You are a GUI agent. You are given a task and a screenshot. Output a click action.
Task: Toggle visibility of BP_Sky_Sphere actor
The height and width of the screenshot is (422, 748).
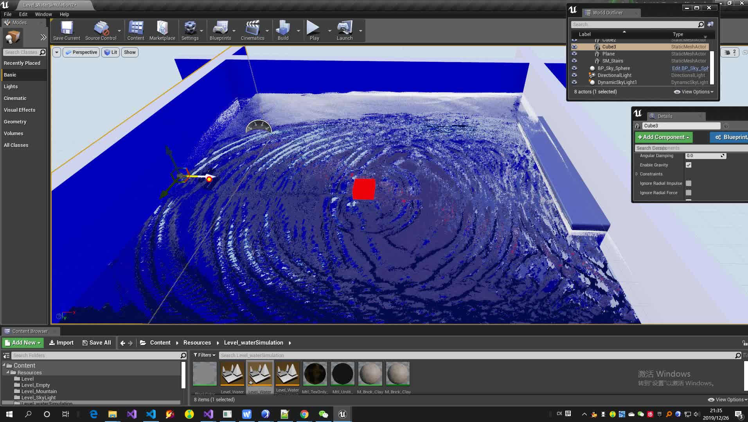[x=574, y=68]
